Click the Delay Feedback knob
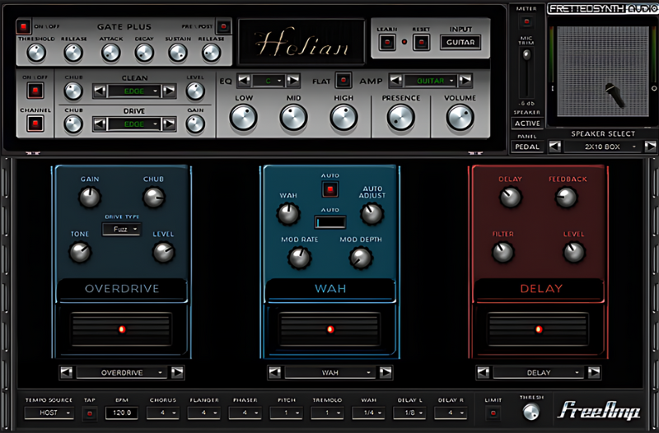Image resolution: width=659 pixels, height=433 pixels. tap(566, 198)
